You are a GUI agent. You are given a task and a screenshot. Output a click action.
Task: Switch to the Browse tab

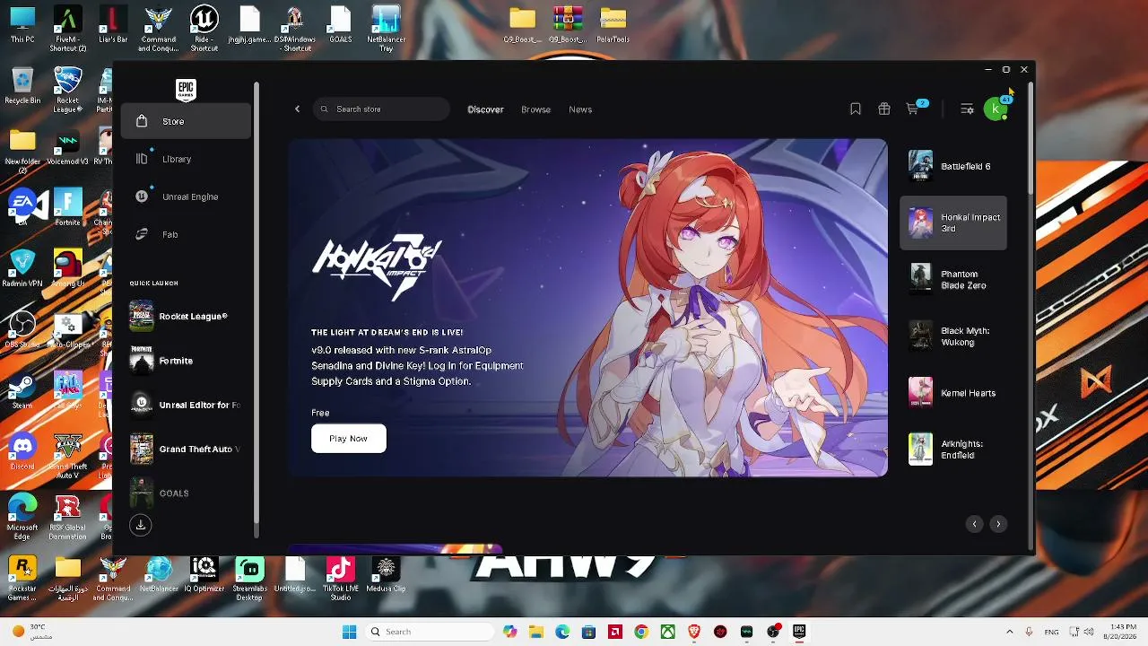(x=535, y=109)
